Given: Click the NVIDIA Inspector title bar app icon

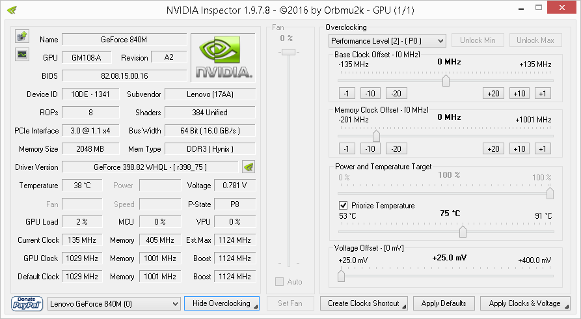Looking at the screenshot, I should click(12, 10).
